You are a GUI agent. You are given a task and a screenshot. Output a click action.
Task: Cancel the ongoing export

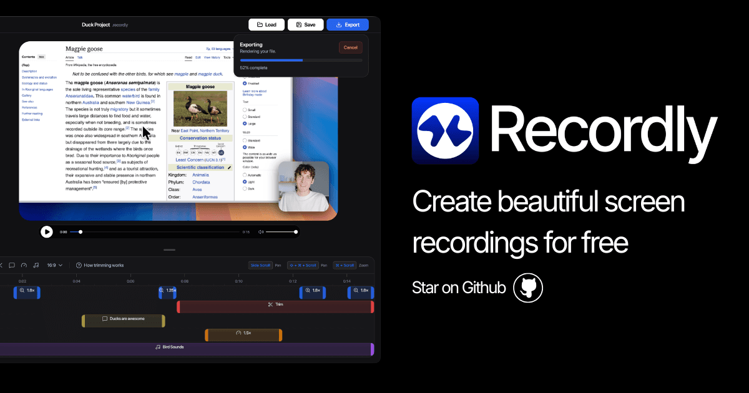(x=350, y=47)
